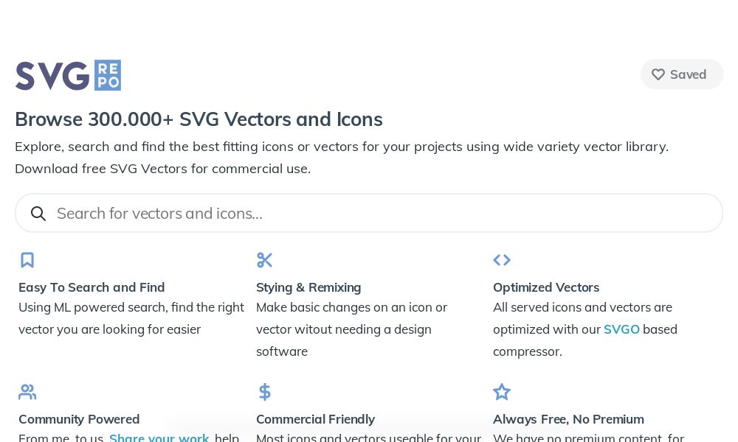Click the Community Powered heading
The width and height of the screenshot is (738, 442).
pyautogui.click(x=79, y=418)
